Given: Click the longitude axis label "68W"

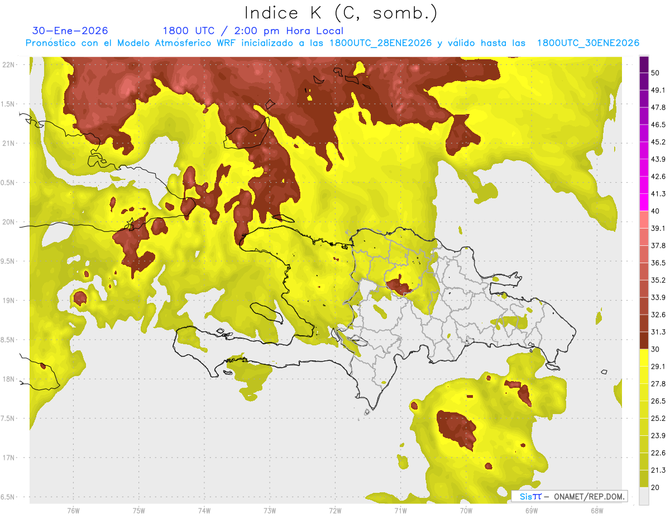Looking at the screenshot, I should coord(596,511).
